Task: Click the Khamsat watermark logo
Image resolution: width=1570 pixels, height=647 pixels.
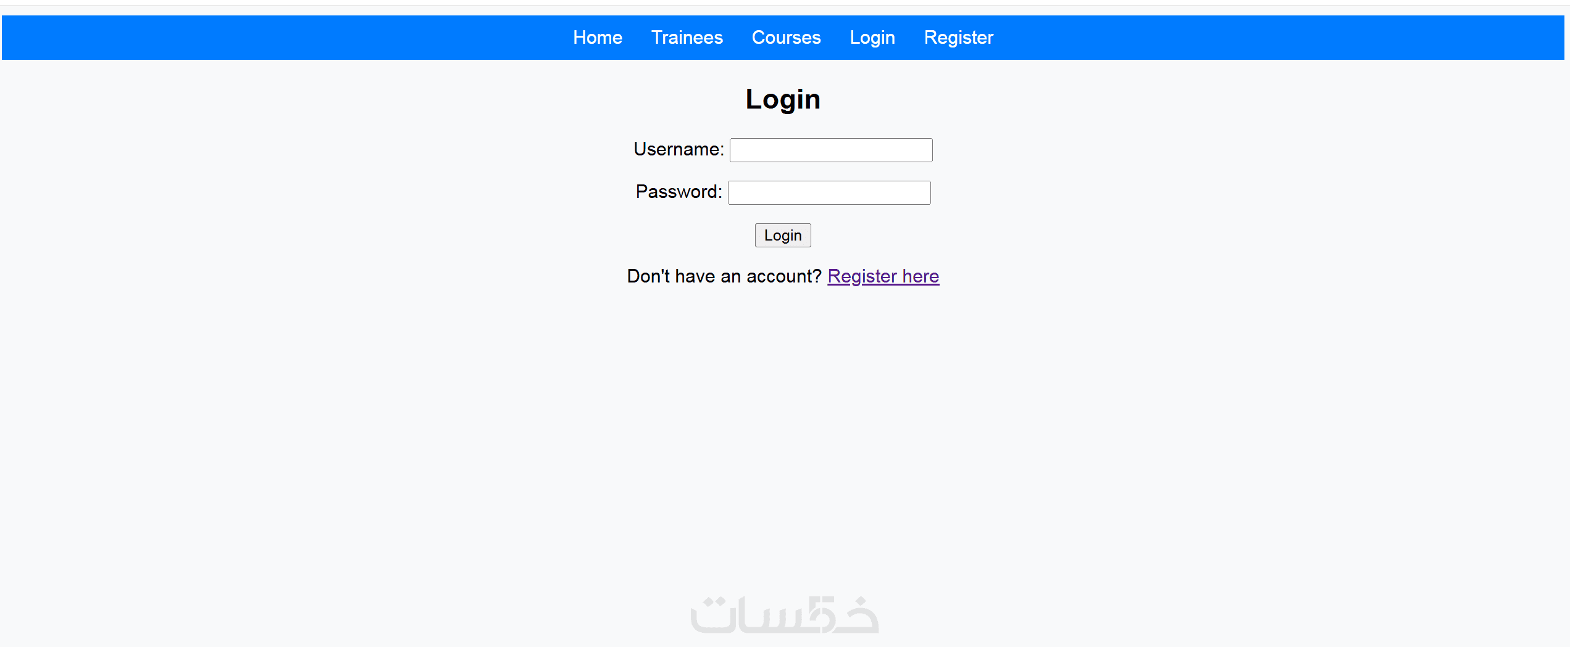Action: click(x=784, y=614)
